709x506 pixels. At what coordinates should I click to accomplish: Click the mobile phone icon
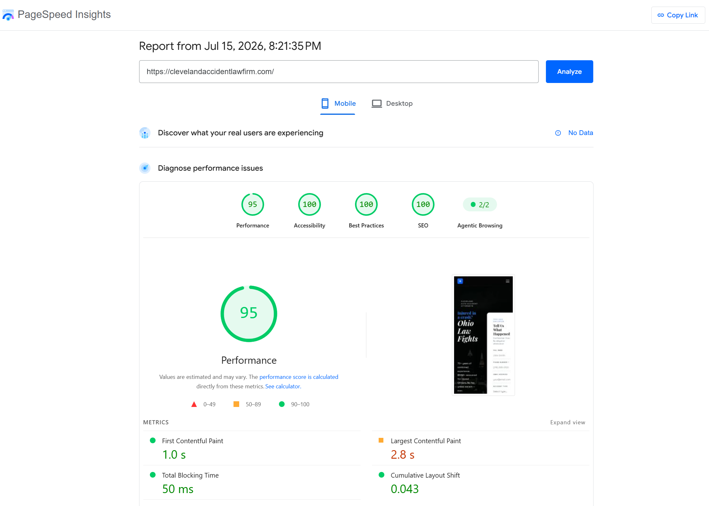[x=325, y=103]
